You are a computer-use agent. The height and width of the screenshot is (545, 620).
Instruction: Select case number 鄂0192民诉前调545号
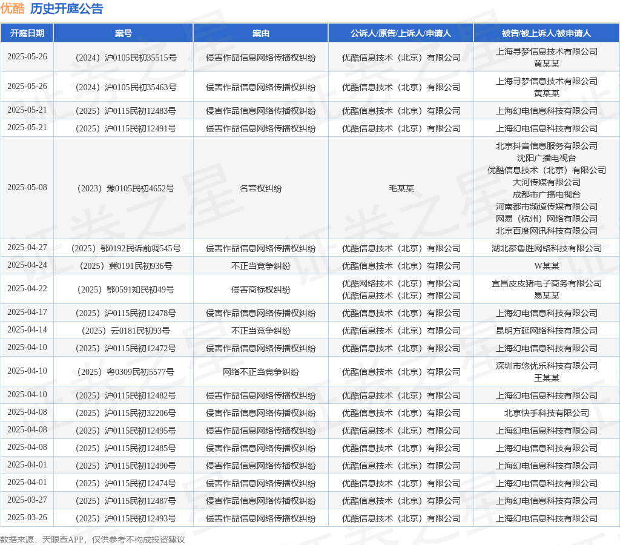tap(126, 248)
